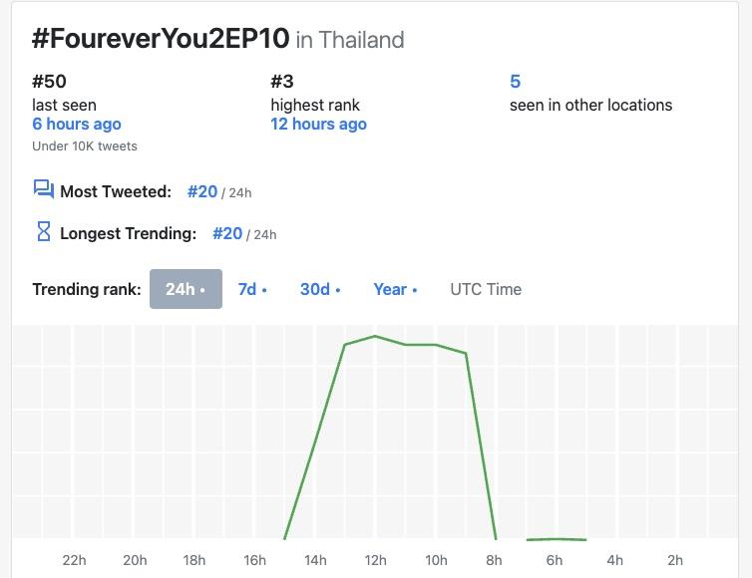The image size is (752, 578).
Task: Switch to the Year trending rank tab
Action: [x=395, y=289]
